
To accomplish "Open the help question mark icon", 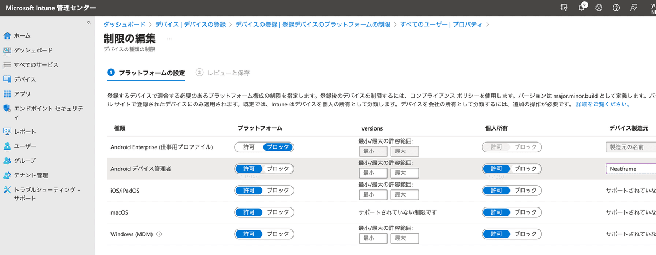I will (x=616, y=8).
